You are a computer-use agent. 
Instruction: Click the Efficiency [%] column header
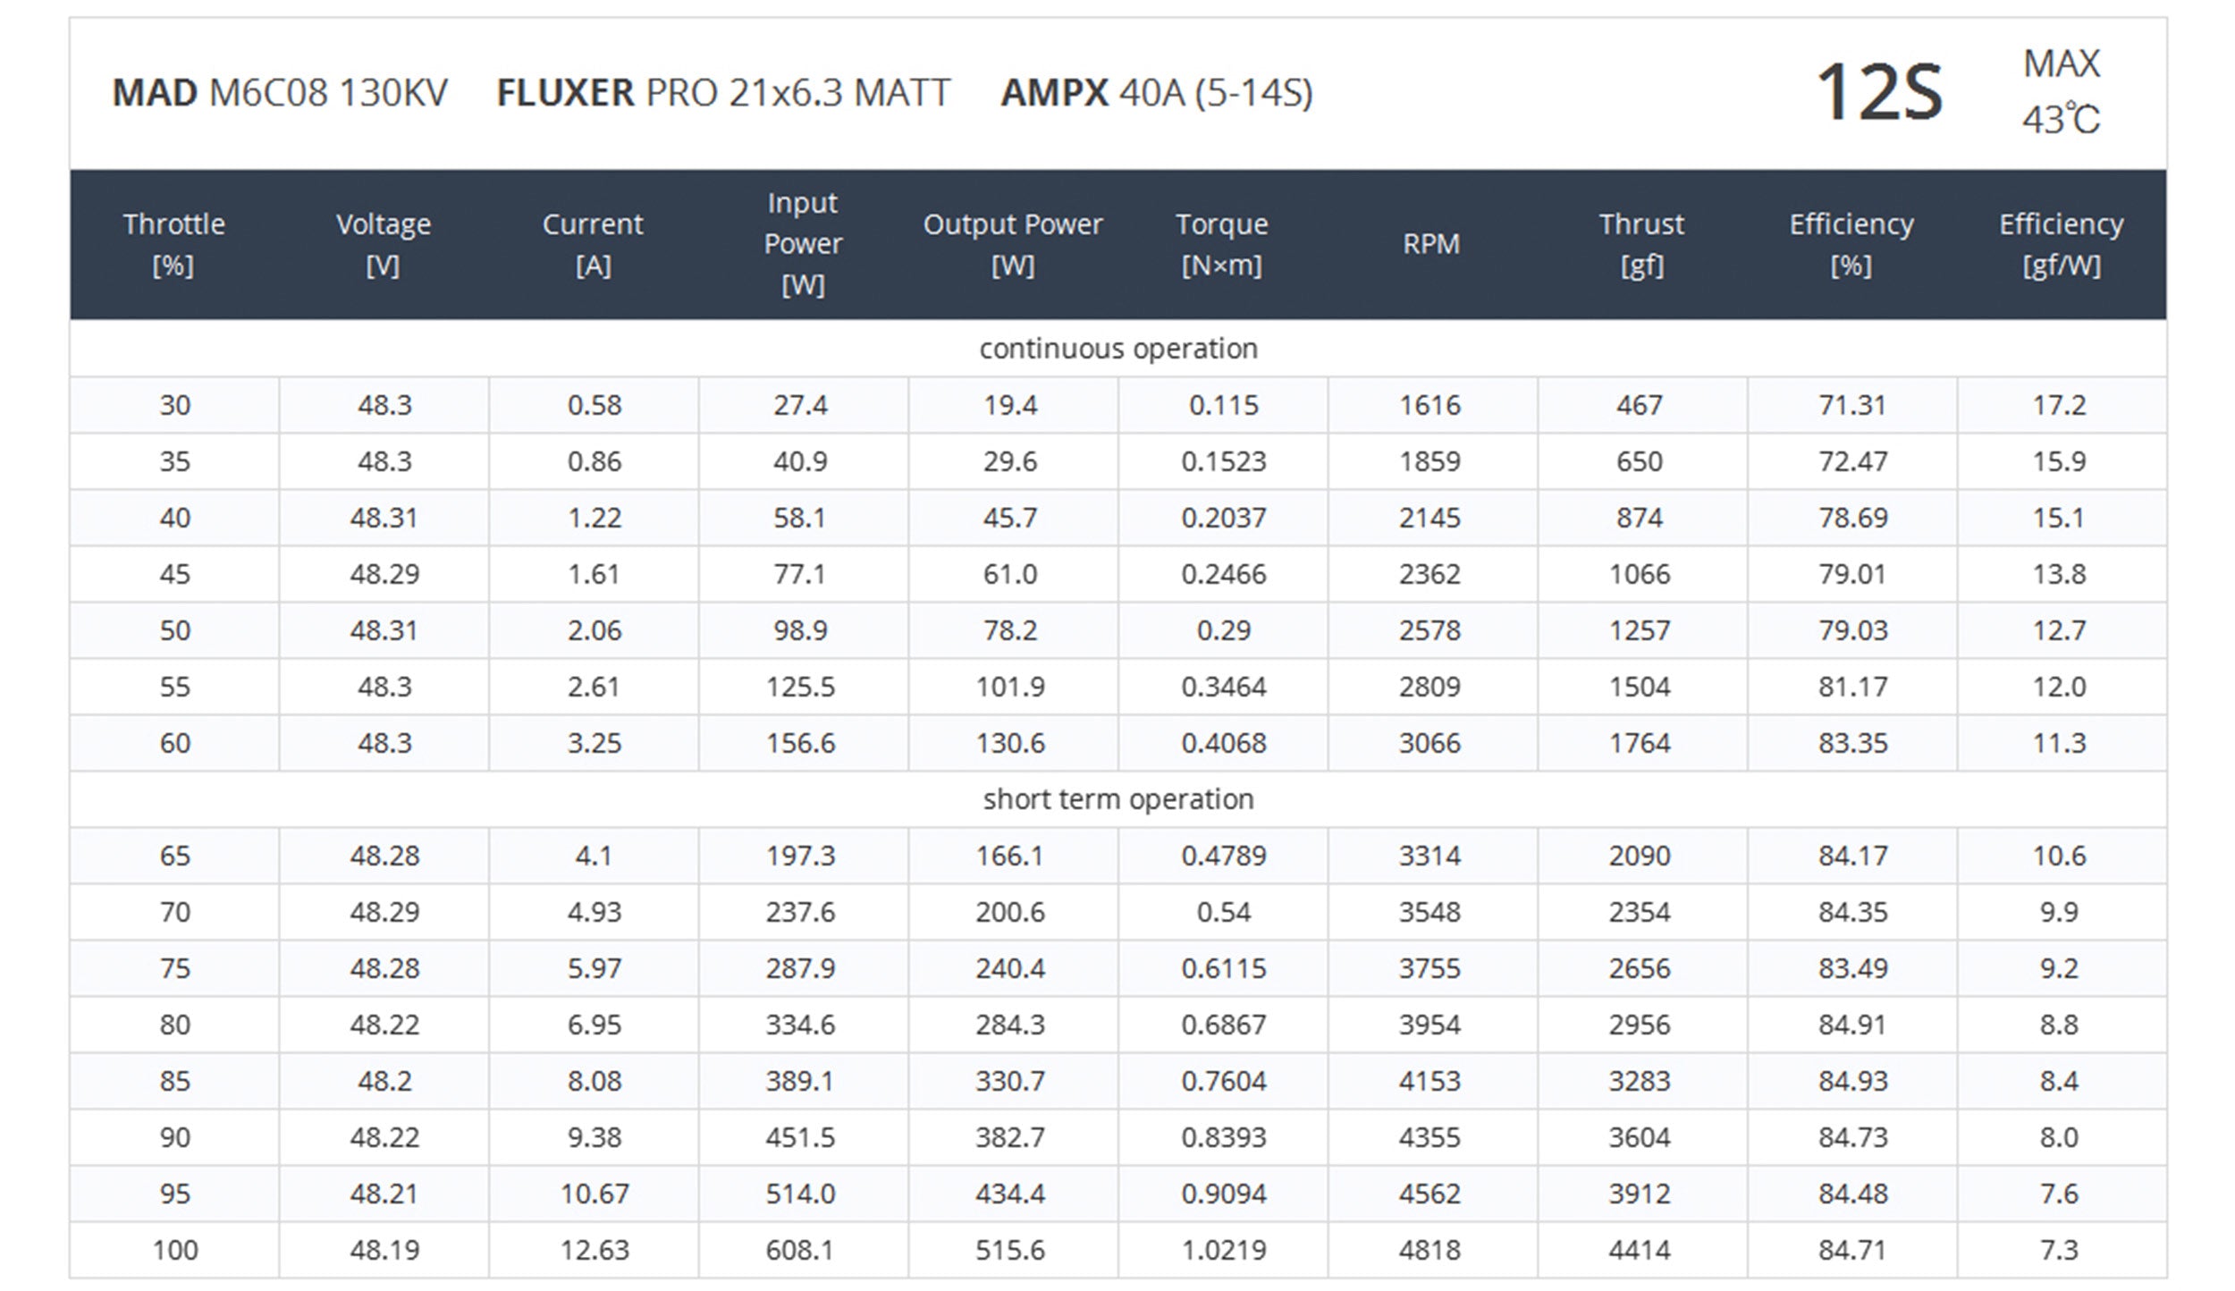[x=1851, y=244]
